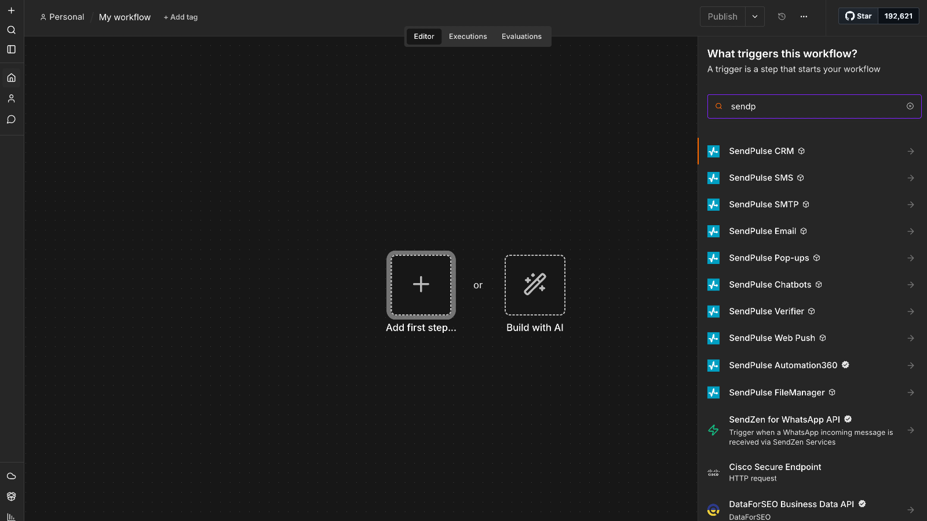Image resolution: width=927 pixels, height=521 pixels.
Task: Expand SendPulse CRM row arrow
Action: (911, 151)
